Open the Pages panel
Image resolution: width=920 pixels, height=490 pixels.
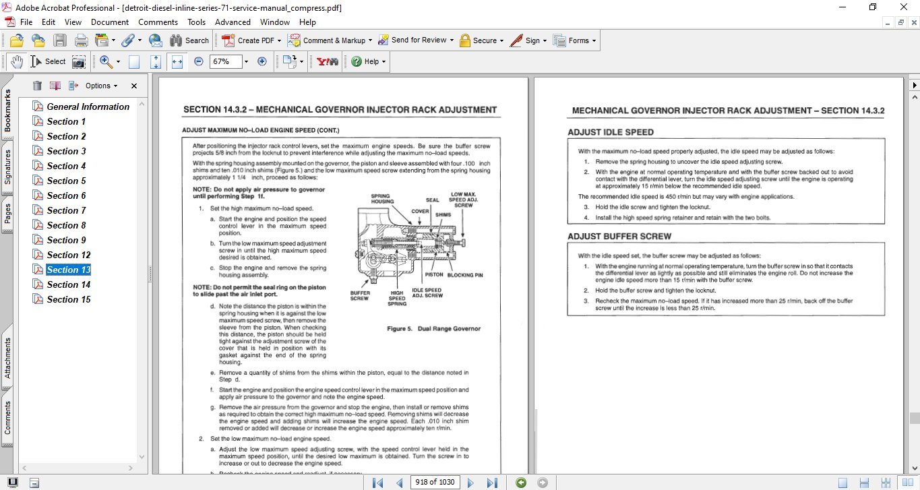coord(7,213)
